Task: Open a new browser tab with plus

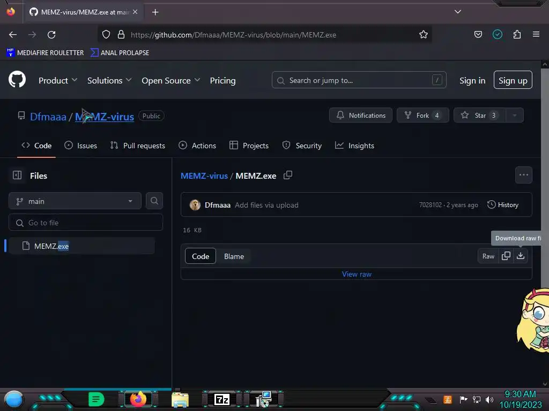Action: tap(155, 12)
